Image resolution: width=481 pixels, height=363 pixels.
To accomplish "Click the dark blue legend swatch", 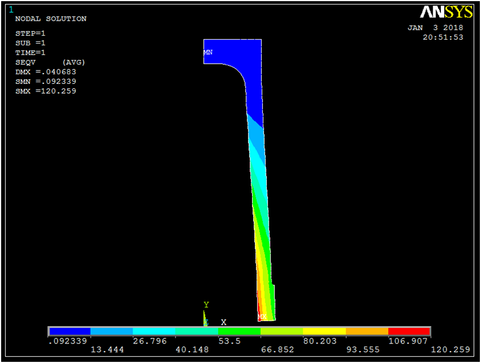I will click(70, 331).
